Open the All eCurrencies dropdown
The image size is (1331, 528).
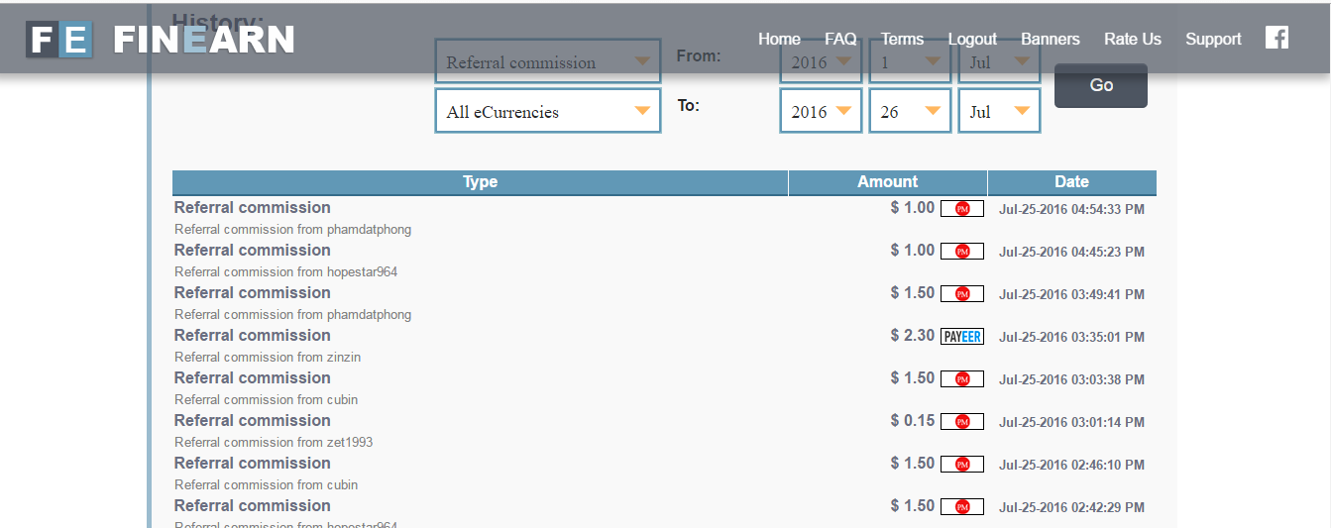point(547,112)
